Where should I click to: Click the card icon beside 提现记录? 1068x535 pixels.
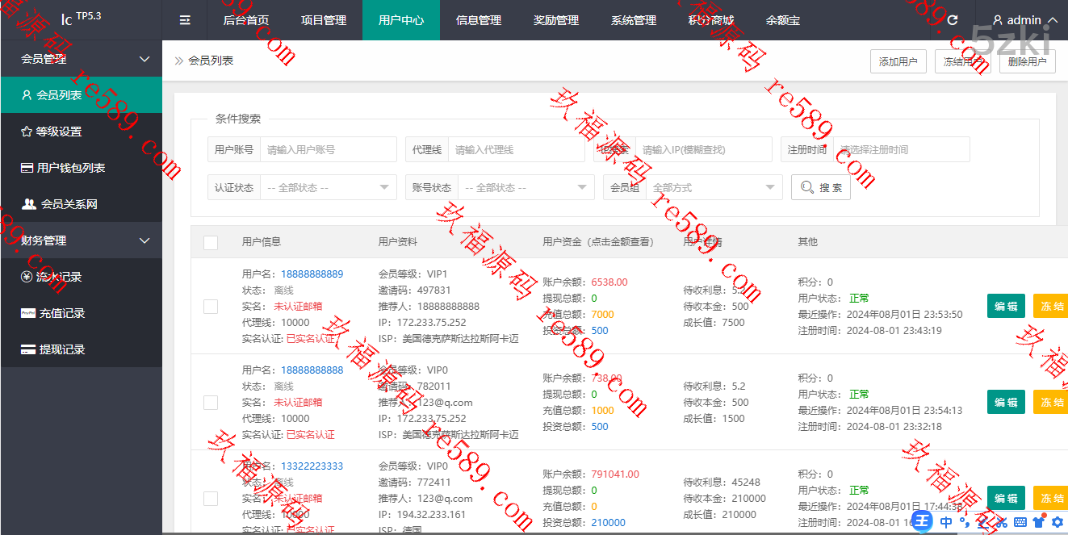tap(28, 349)
